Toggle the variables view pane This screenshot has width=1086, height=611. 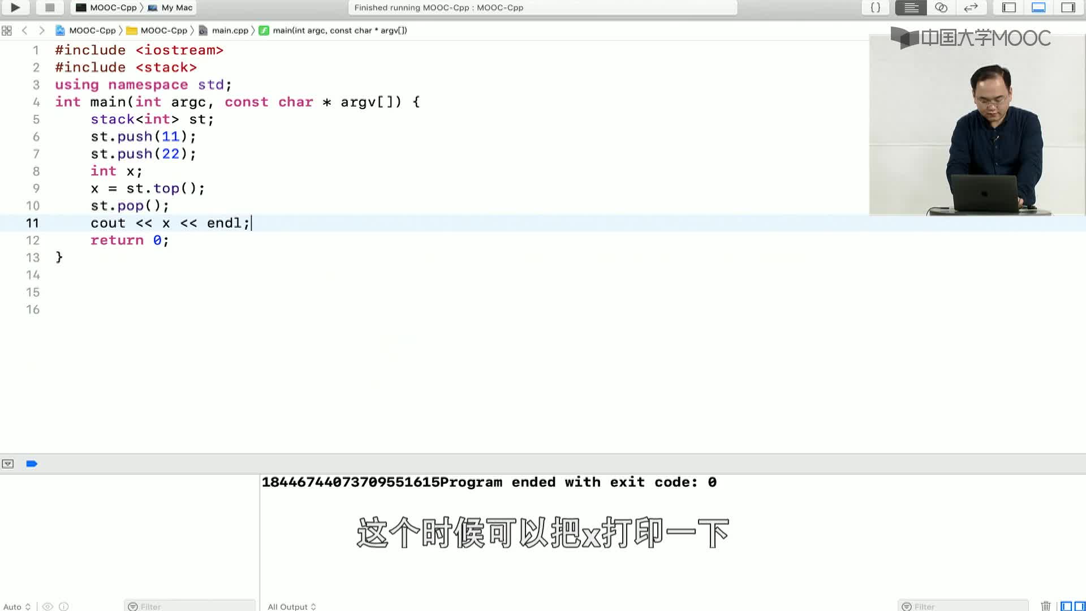coord(1066,606)
